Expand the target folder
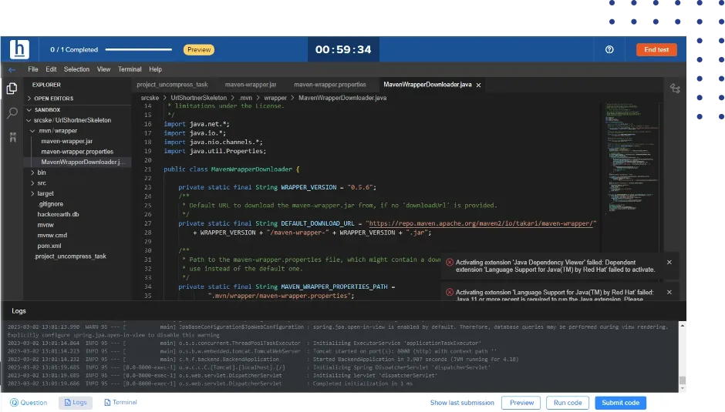Image resolution: width=725 pixels, height=412 pixels. tap(46, 193)
